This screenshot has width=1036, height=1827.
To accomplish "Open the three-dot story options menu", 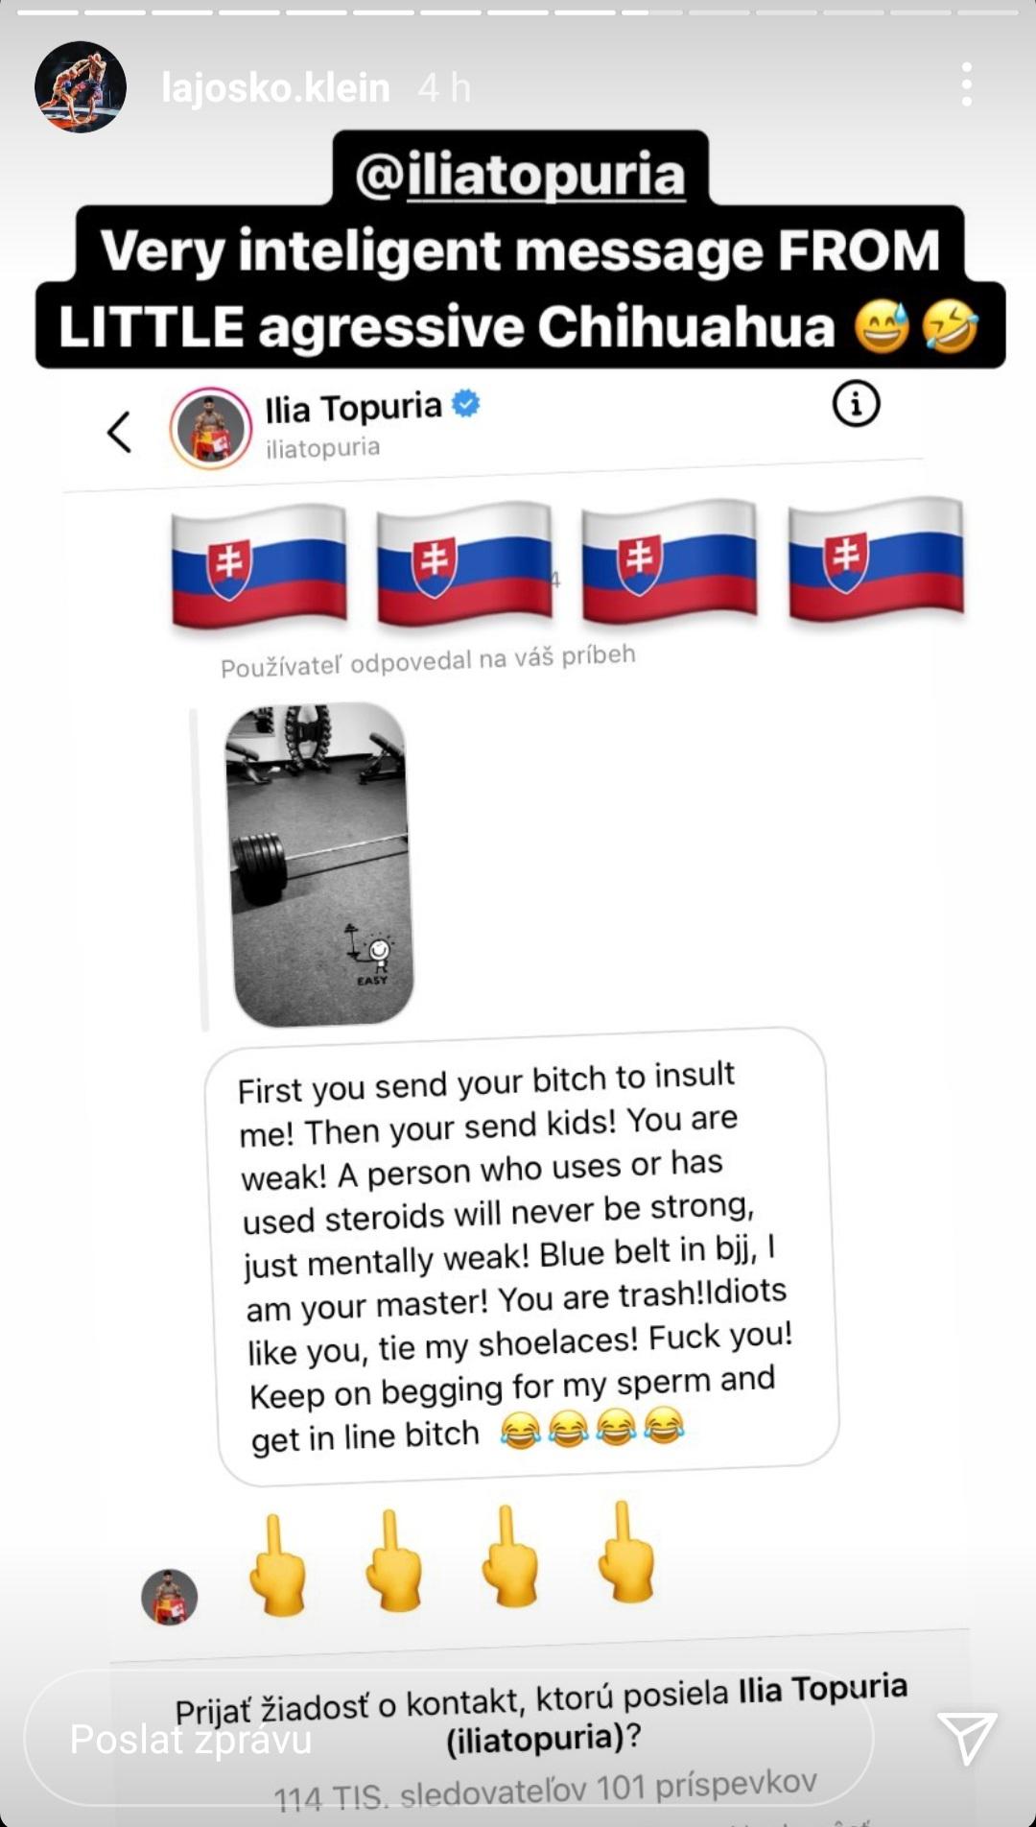I will [x=966, y=85].
